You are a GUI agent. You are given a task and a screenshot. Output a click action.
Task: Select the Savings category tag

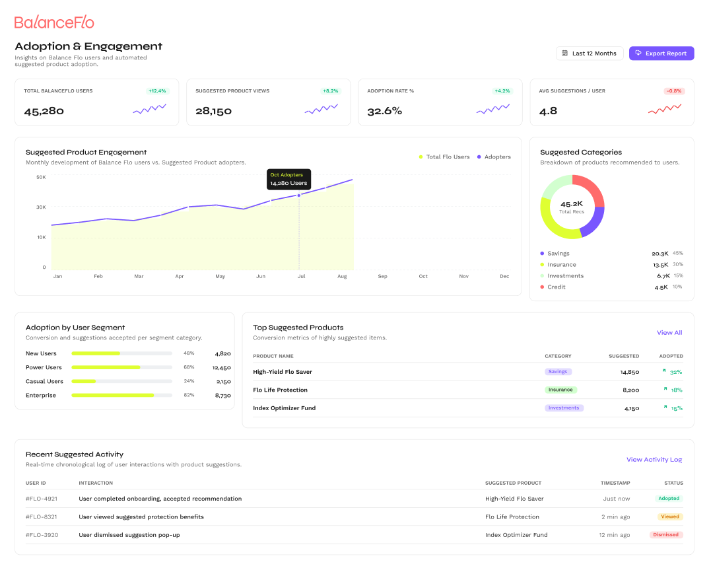[x=558, y=371]
